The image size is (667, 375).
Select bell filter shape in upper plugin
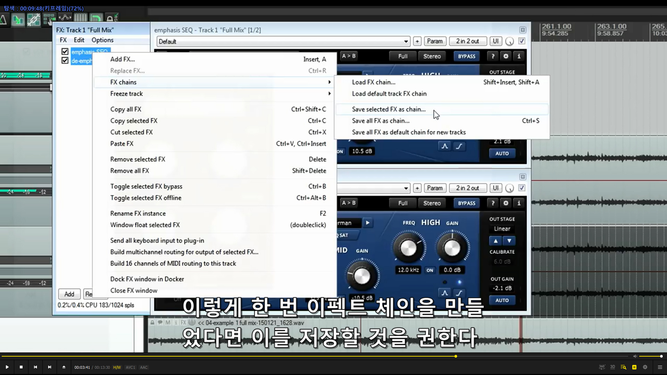click(445, 146)
